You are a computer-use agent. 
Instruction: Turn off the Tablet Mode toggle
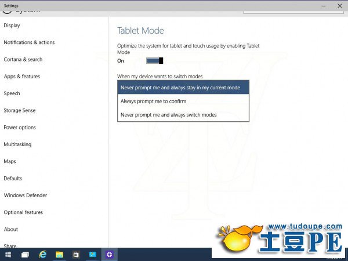[155, 60]
